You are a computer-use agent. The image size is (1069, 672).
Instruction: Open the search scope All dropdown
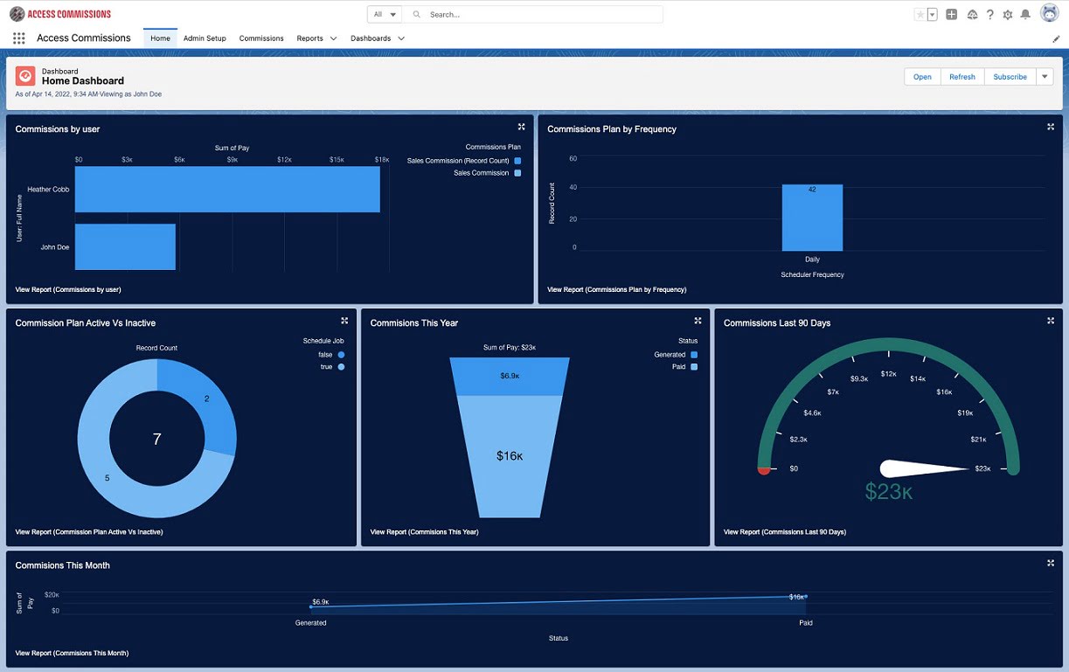(x=385, y=15)
